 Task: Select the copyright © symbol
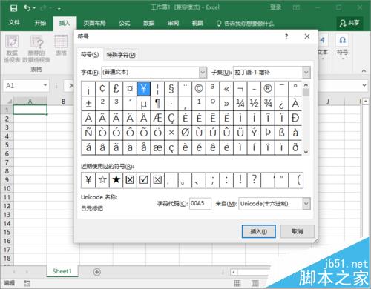pos(199,88)
